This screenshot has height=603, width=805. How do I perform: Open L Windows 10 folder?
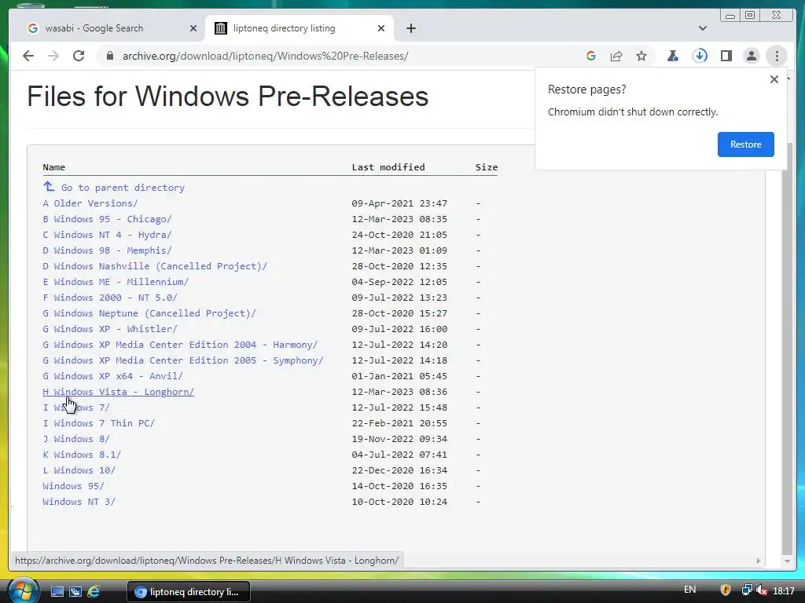pyautogui.click(x=79, y=470)
